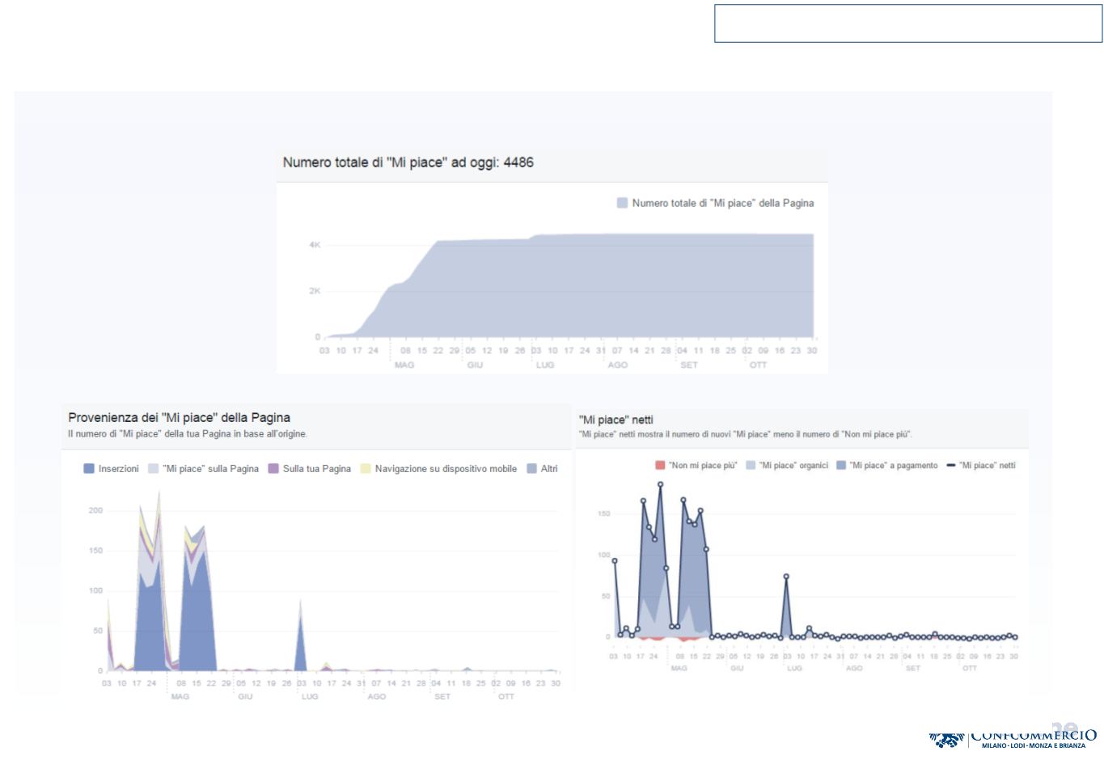Select the July spike point in the "Mi piace" netti chart

click(786, 576)
